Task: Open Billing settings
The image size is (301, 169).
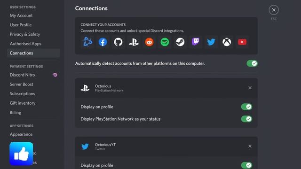Action: [33, 113]
